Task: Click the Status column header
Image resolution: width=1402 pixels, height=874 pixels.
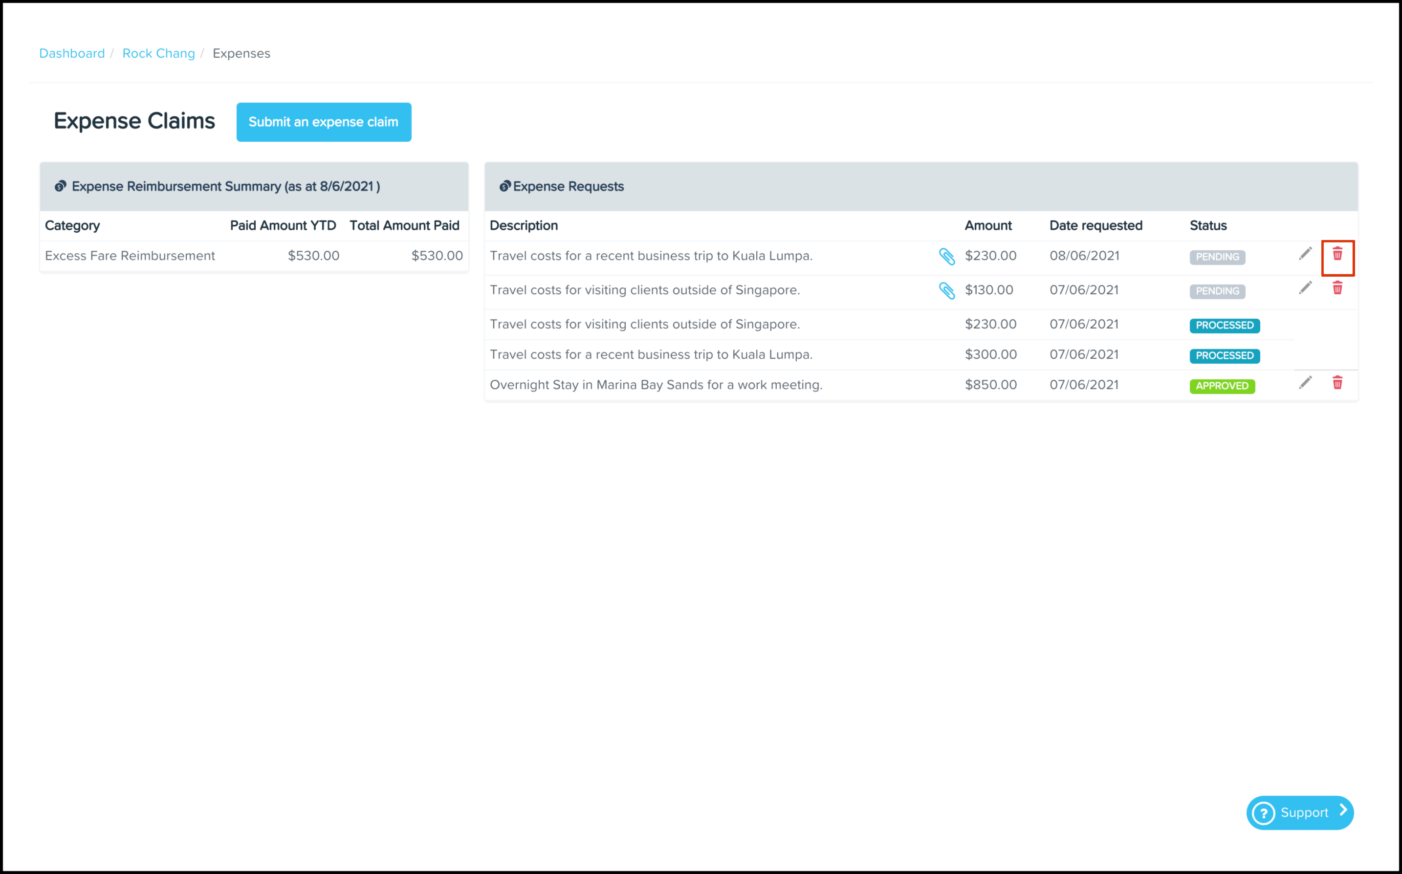Action: tap(1208, 225)
